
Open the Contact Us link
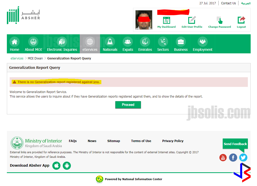coord(228,3)
